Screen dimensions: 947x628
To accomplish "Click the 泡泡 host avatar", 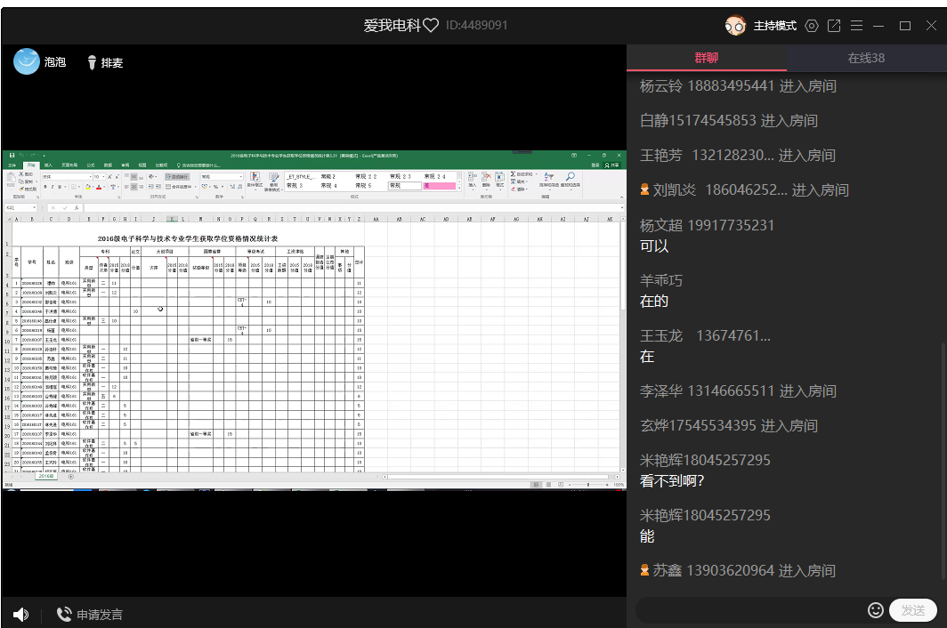I will point(27,61).
